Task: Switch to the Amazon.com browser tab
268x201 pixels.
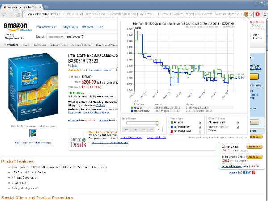Action: point(22,7)
